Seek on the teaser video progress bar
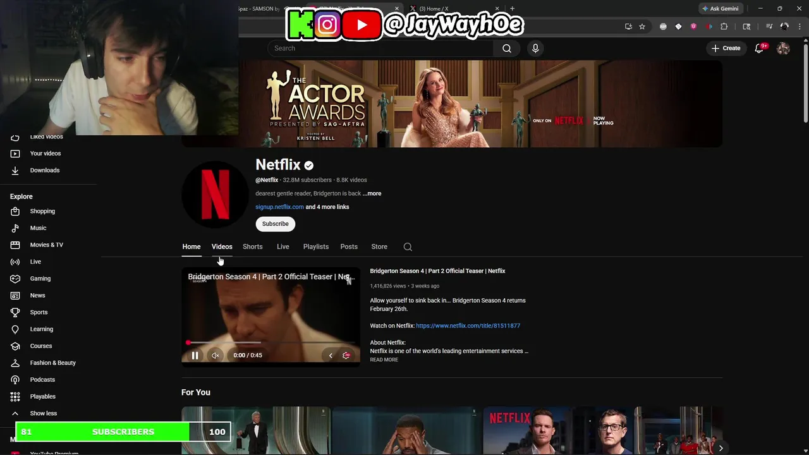This screenshot has width=809, height=455. tap(271, 343)
